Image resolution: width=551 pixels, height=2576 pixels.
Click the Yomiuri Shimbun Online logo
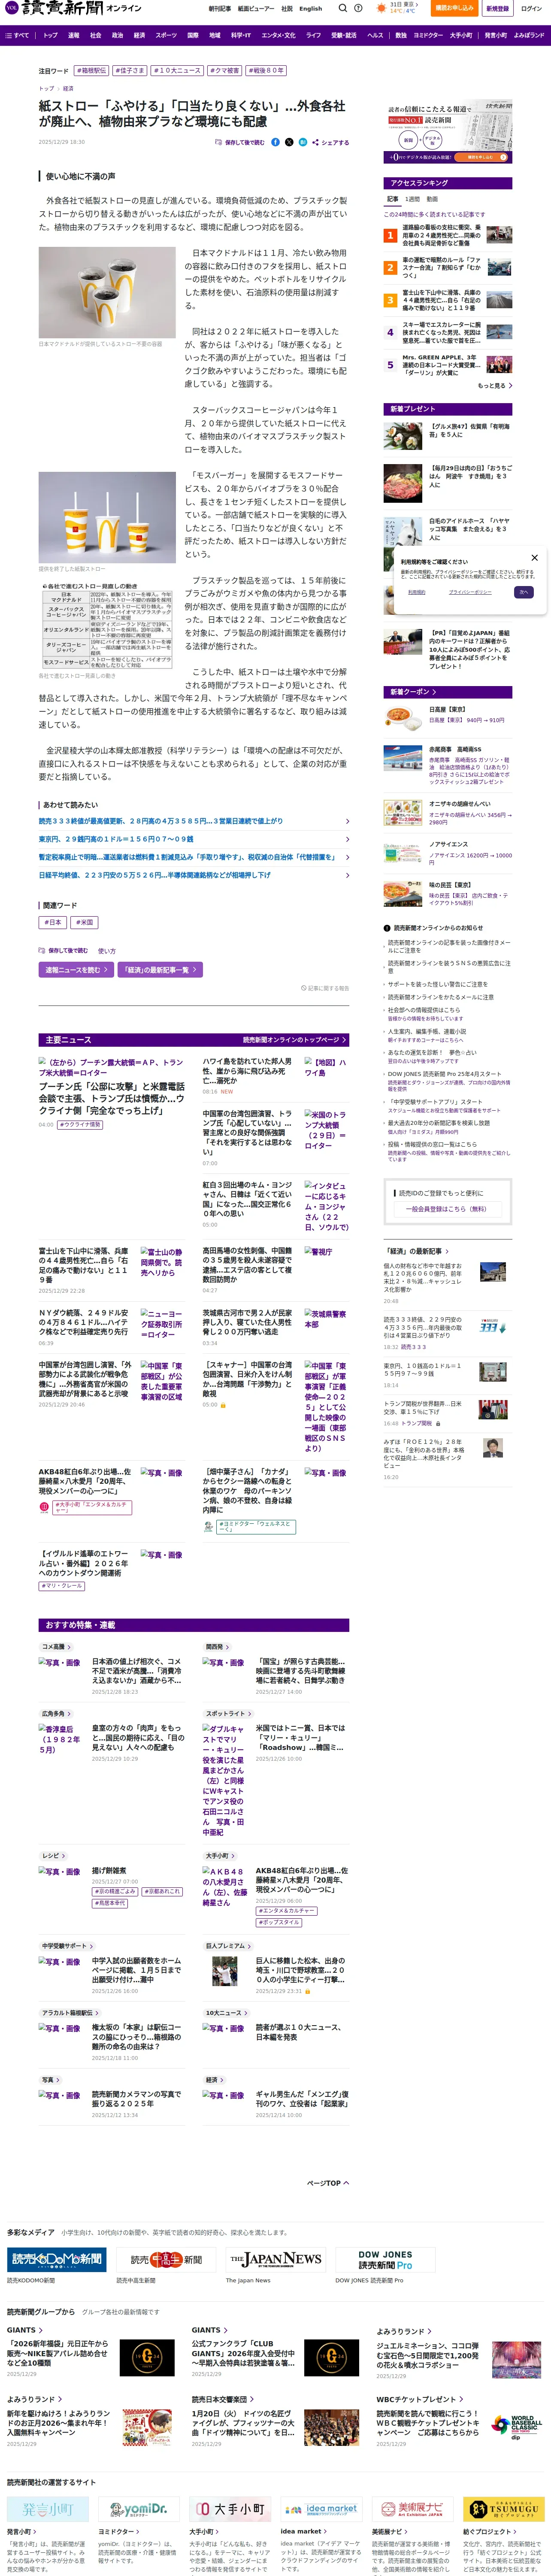coord(72,8)
